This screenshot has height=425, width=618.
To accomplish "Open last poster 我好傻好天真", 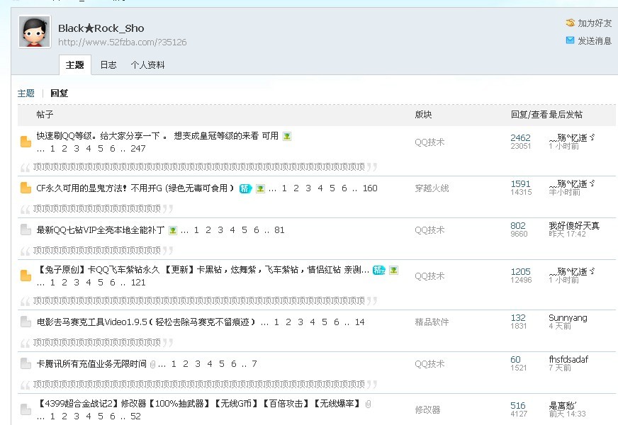I will point(574,226).
